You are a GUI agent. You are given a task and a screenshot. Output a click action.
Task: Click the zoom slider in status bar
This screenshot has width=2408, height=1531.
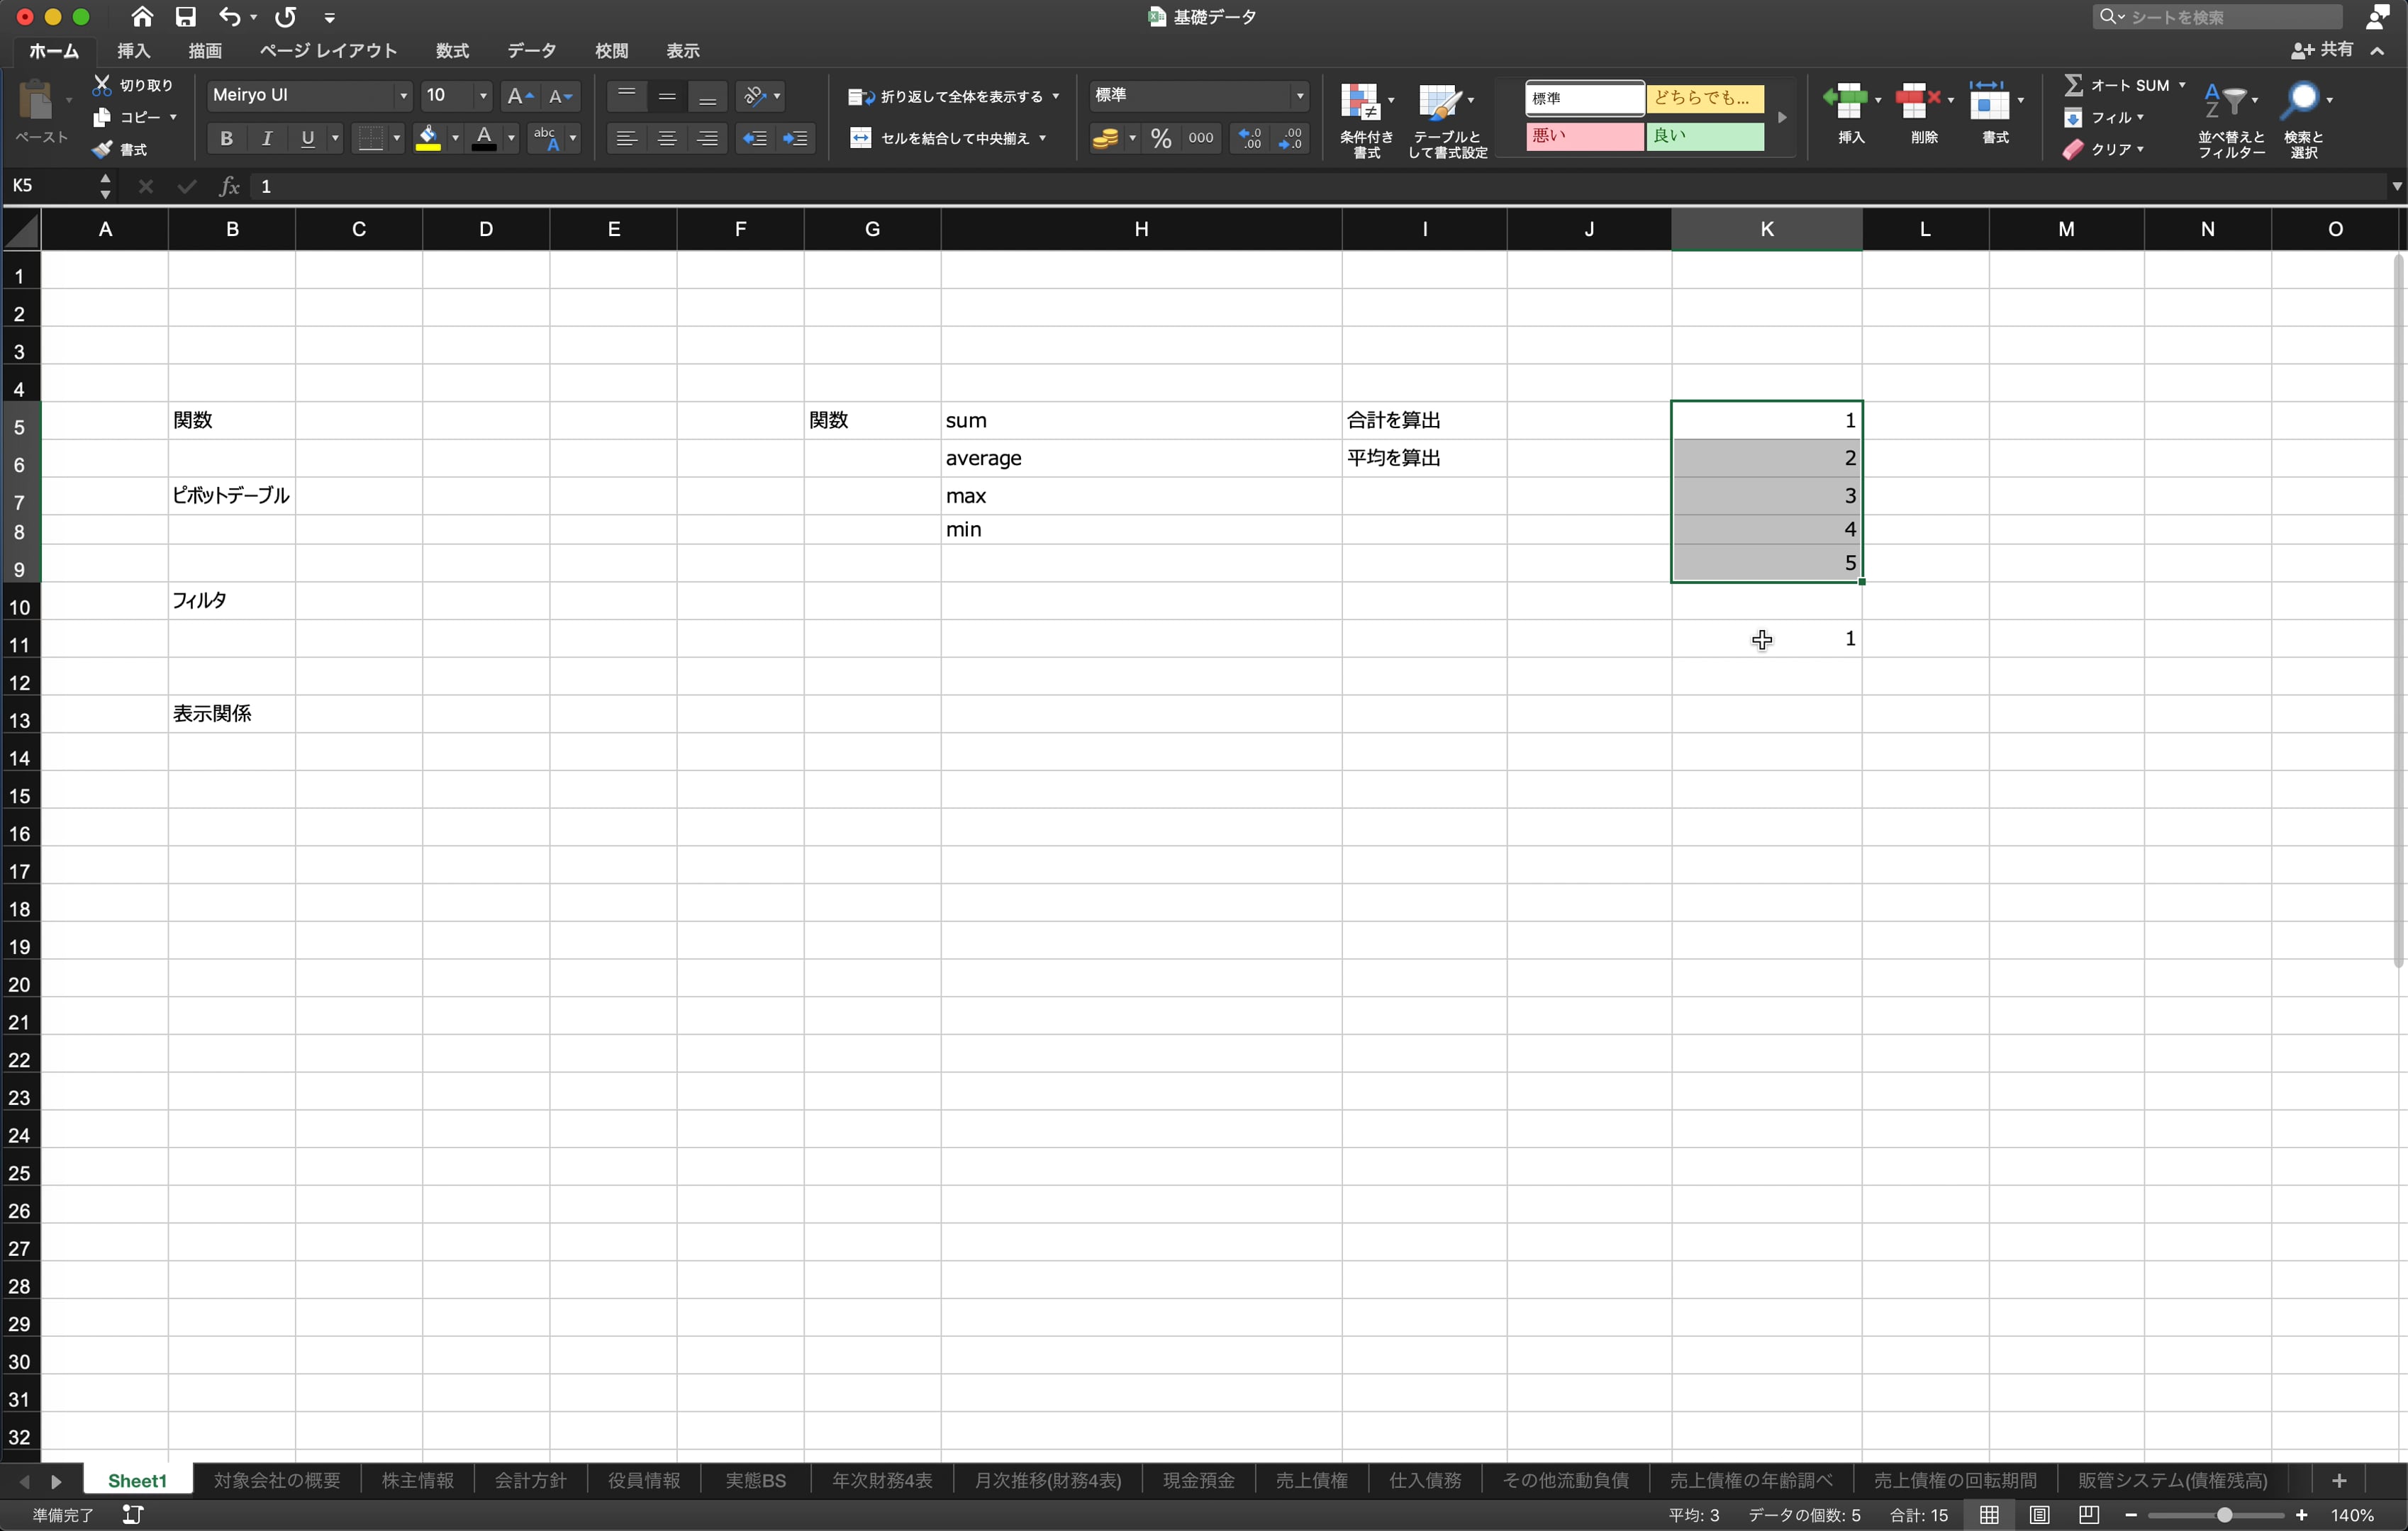pos(2223,1515)
